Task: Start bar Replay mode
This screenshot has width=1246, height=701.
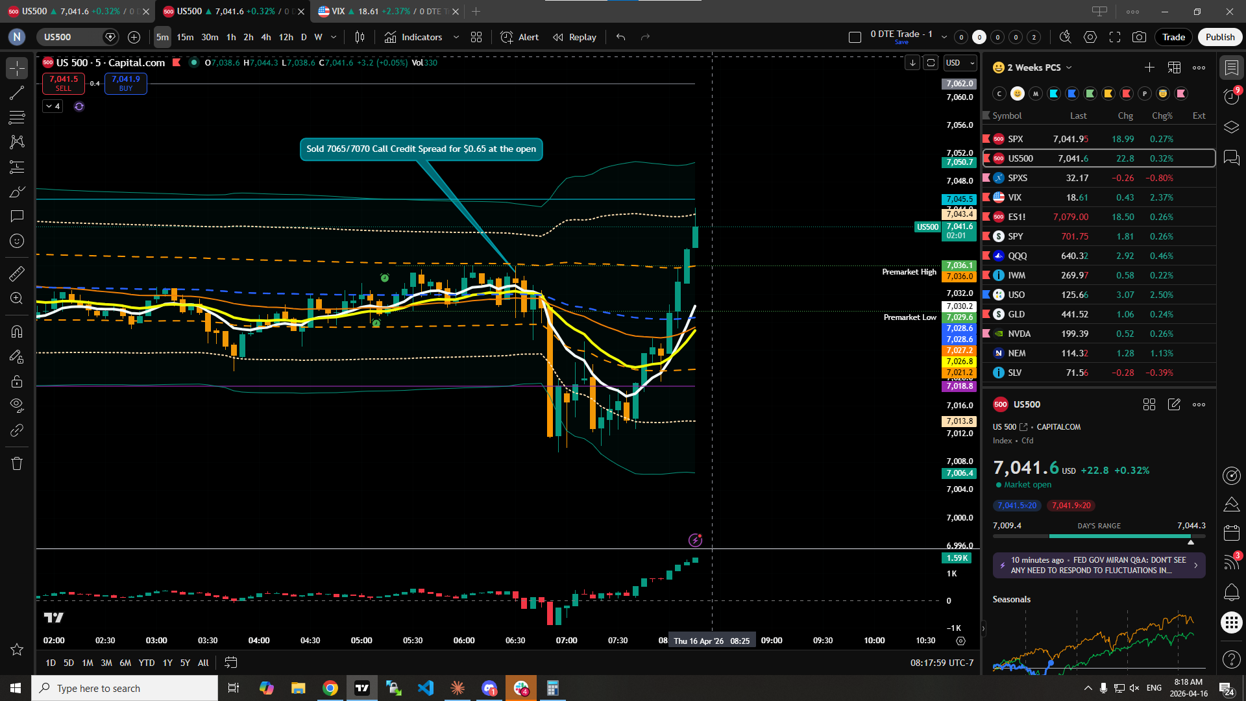Action: pyautogui.click(x=574, y=37)
